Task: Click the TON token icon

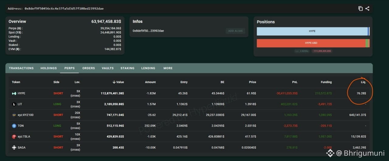Action: 14,126
